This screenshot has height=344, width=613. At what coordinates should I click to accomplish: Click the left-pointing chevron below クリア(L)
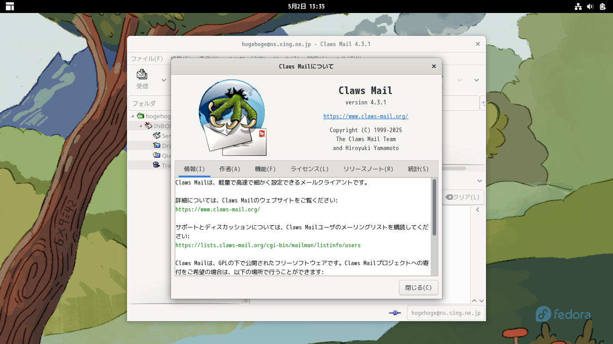(x=478, y=210)
